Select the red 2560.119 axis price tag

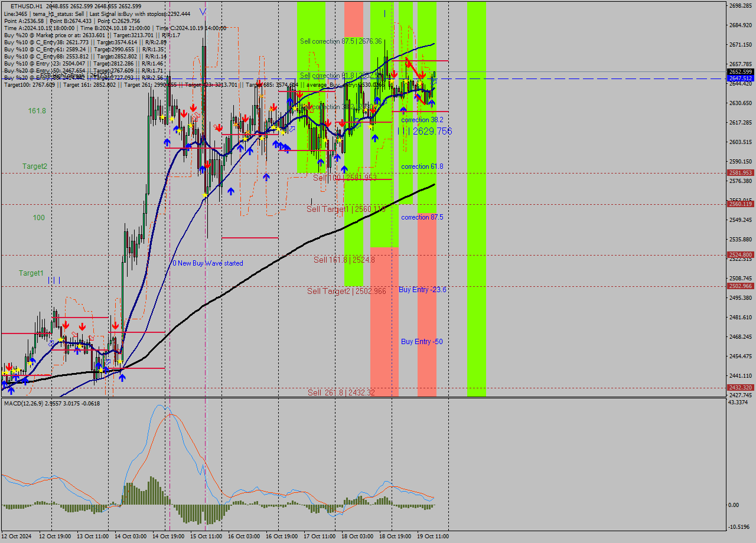[x=740, y=204]
